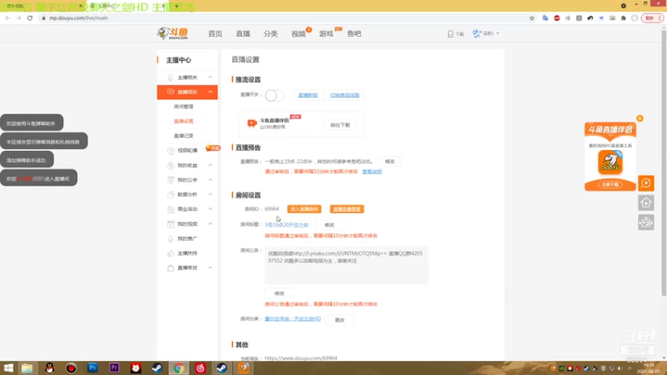
Task: Open the room category link next to 房间分类
Action: (293, 319)
